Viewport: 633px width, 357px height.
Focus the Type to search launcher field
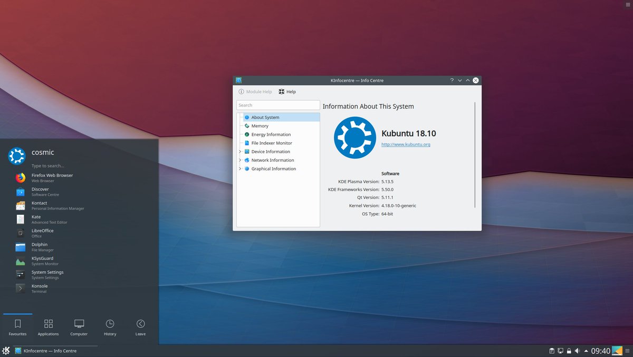(x=48, y=166)
